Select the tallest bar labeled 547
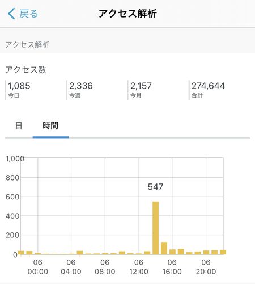 tap(156, 228)
